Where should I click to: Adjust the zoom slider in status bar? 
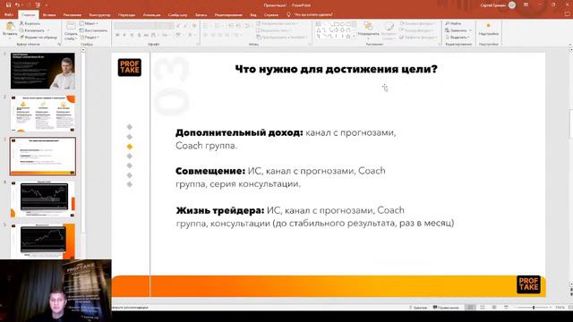[534, 308]
